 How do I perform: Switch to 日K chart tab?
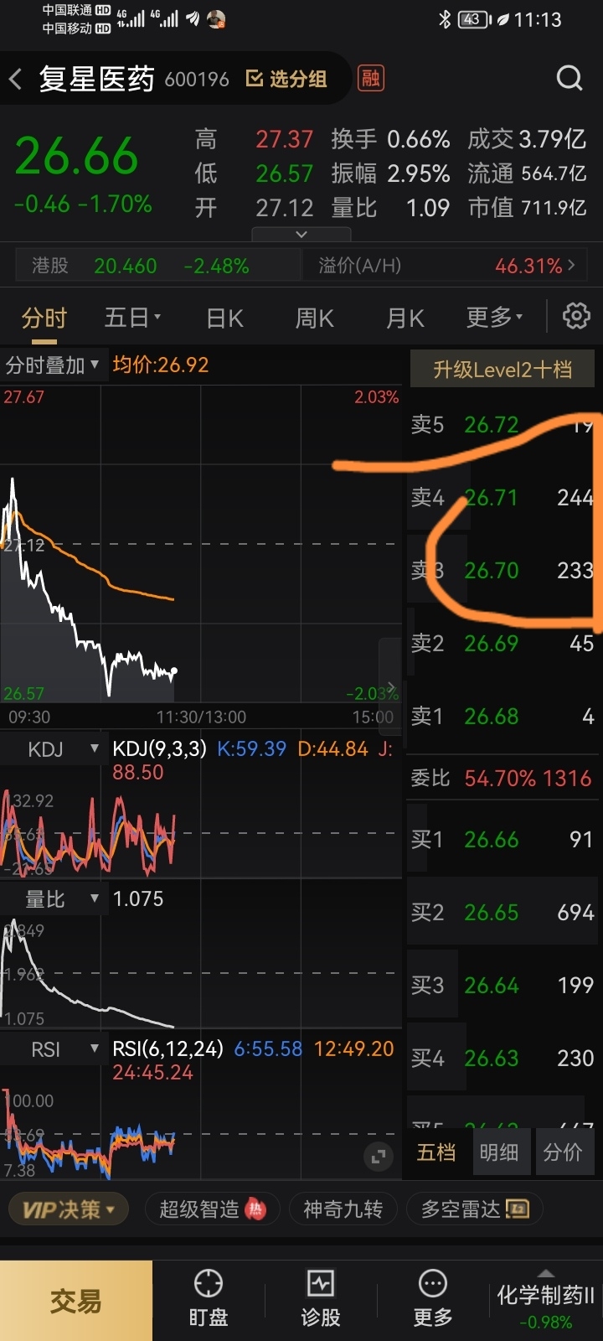[224, 318]
